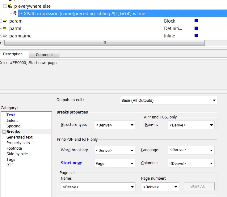Image resolution: width=227 pixels, height=197 pixels.
Task: Expand the Breaks category
Action: click(x=4, y=132)
